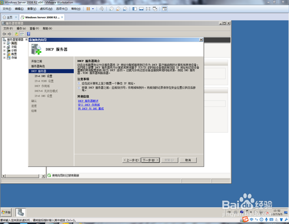Revert to snapshot using the clock-arrow icon
The width and height of the screenshot is (289, 224).
[118, 9]
